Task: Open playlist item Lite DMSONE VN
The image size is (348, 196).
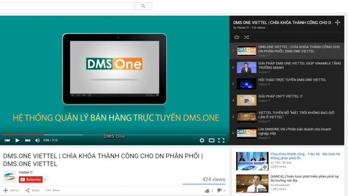Action: (x=295, y=131)
